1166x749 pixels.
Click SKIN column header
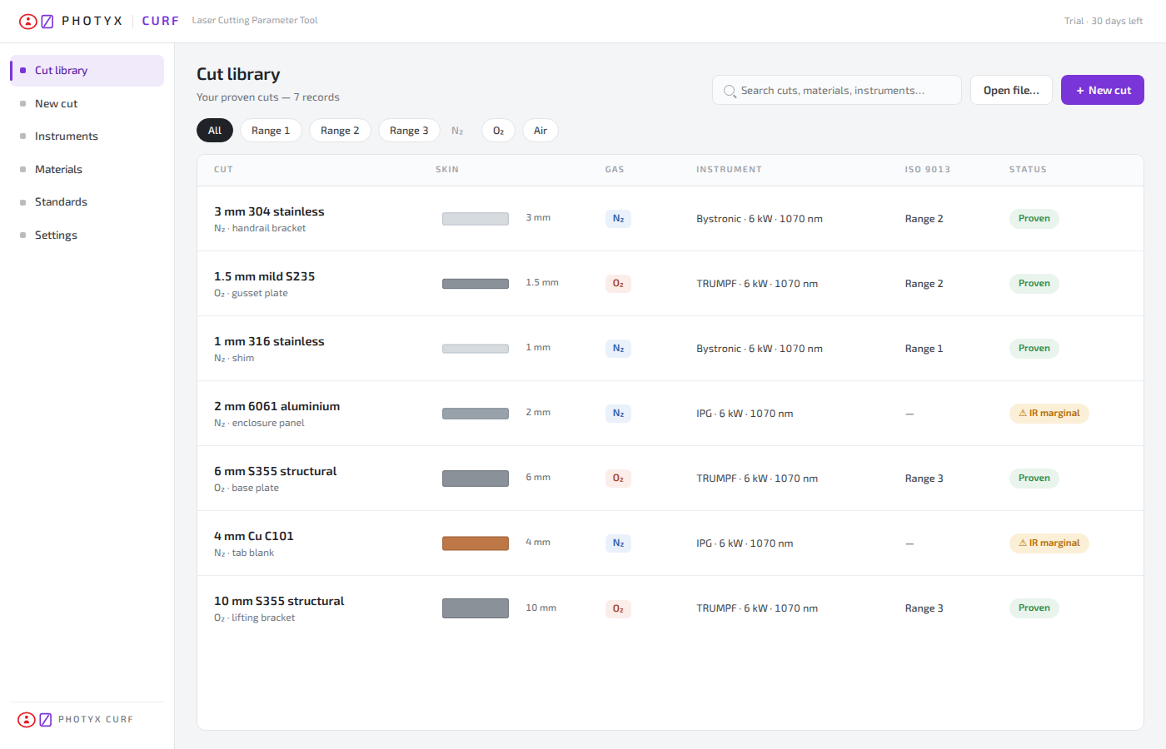coord(447,170)
